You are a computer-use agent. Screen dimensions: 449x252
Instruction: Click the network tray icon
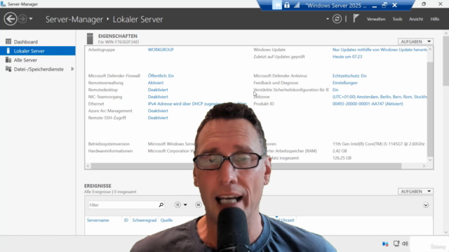396,244
